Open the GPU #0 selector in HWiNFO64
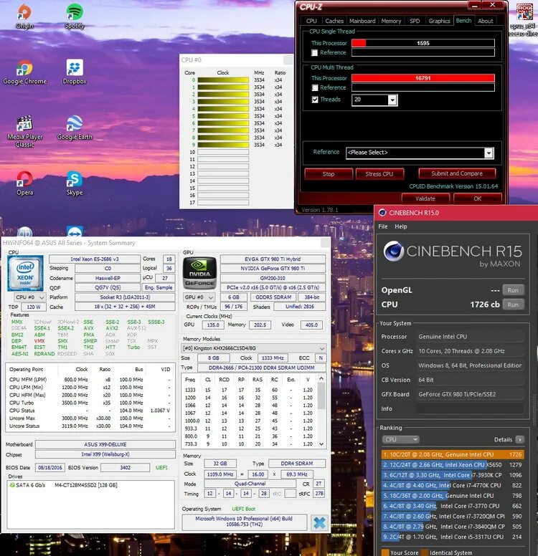 click(x=199, y=297)
